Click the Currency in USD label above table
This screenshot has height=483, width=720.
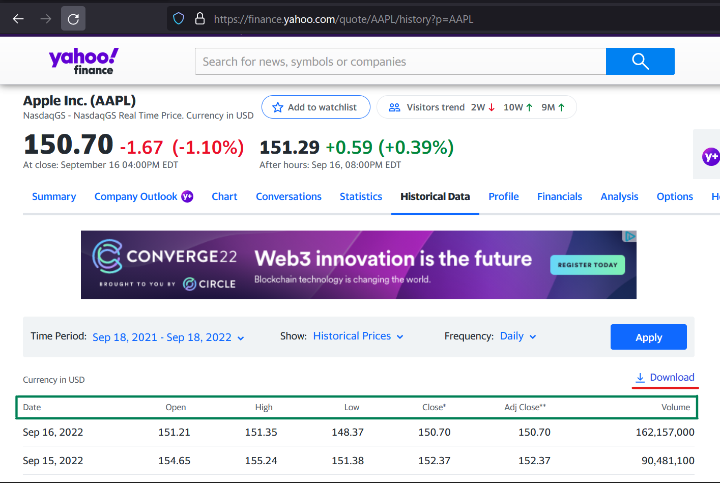click(x=54, y=380)
